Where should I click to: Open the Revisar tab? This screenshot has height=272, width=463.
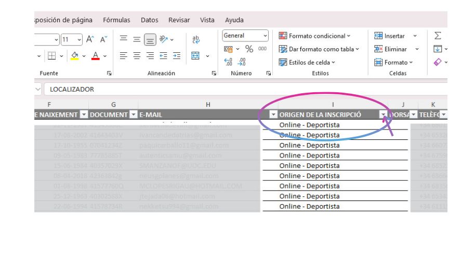(179, 20)
